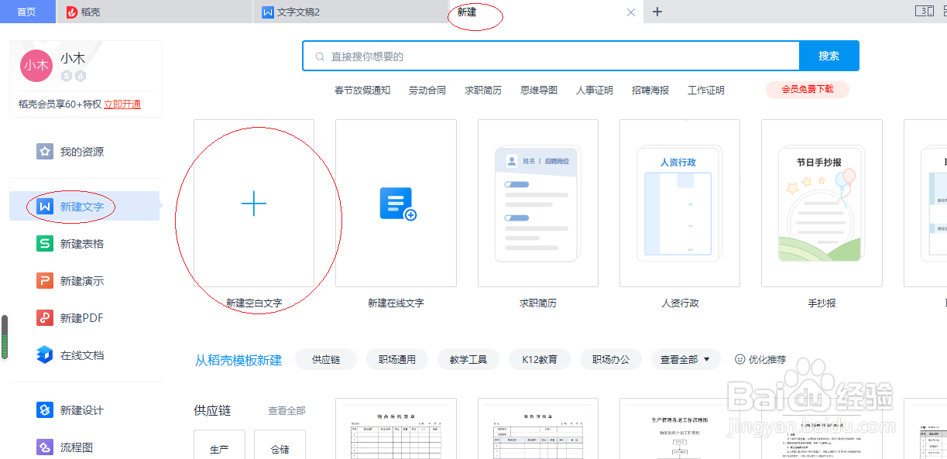Click inside the search input box
This screenshot has height=459, width=947.
(x=542, y=55)
